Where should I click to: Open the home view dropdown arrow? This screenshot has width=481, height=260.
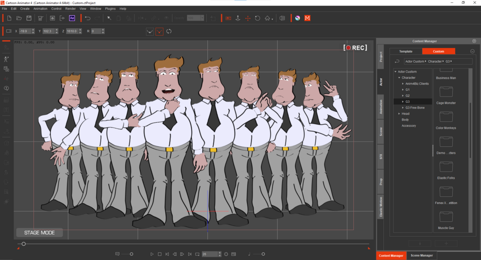click(272, 19)
